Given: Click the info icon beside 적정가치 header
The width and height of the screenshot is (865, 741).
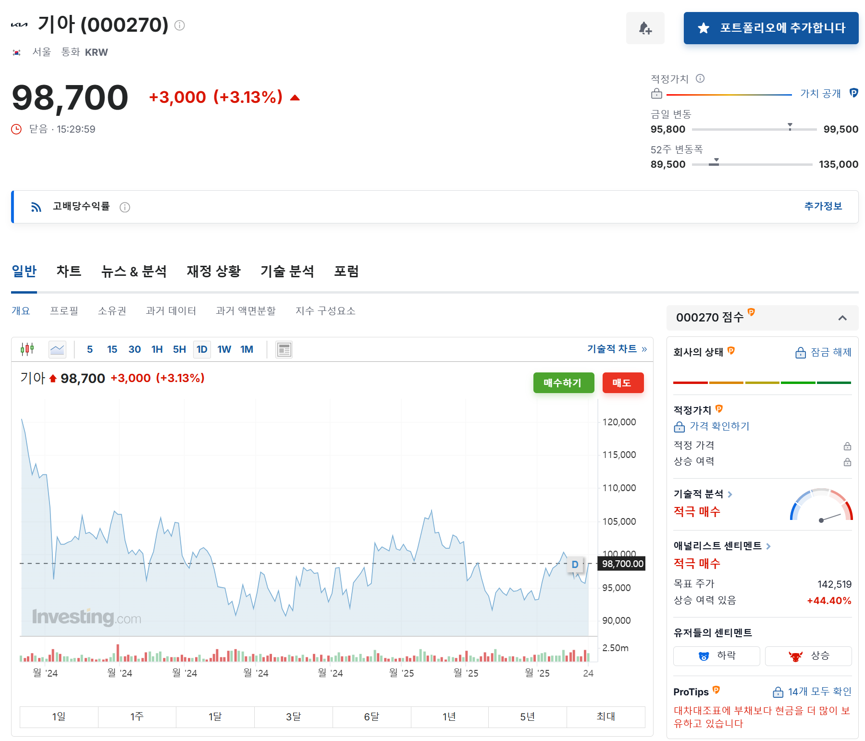Looking at the screenshot, I should (700, 78).
